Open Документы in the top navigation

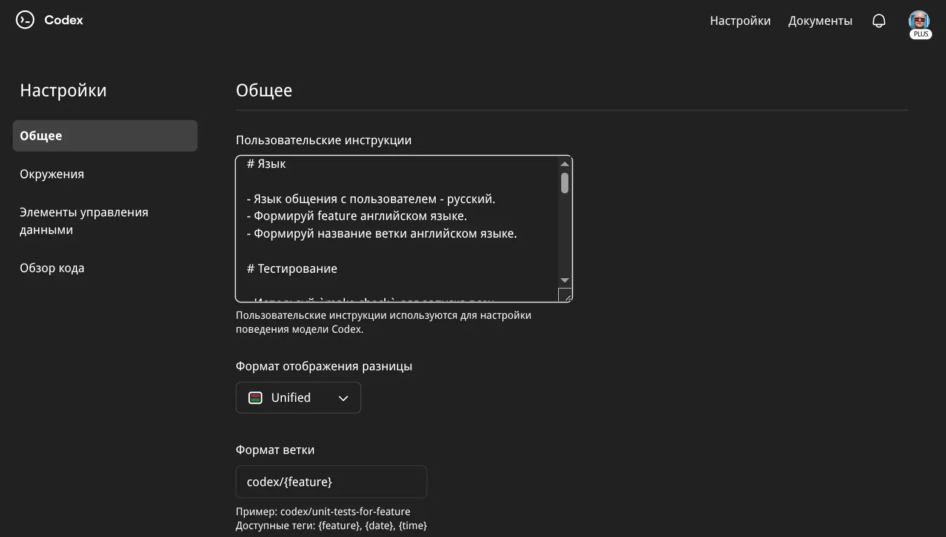point(820,21)
